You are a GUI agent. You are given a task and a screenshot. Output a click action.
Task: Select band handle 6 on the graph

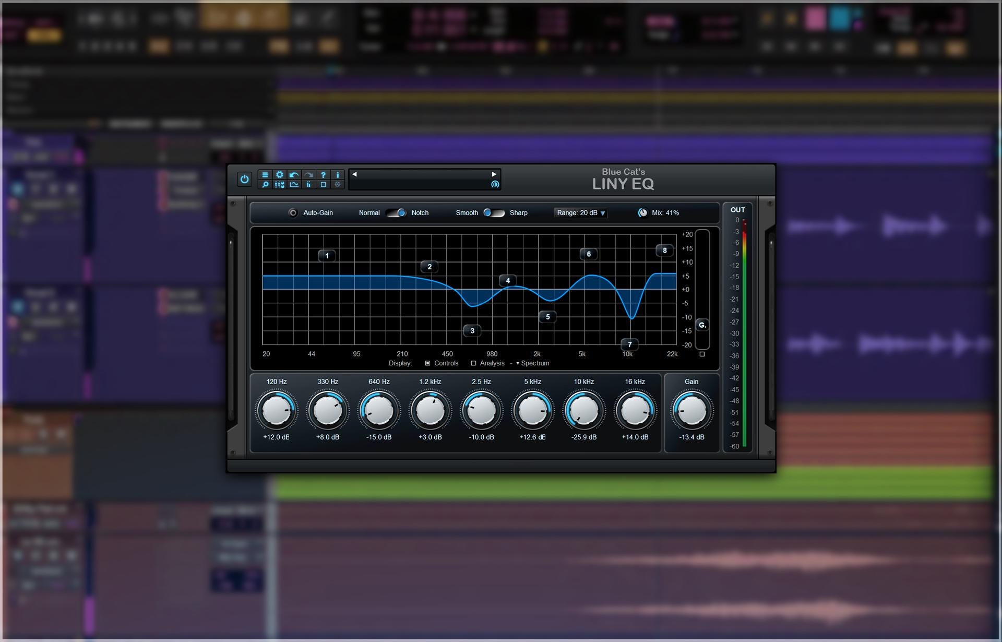pos(589,254)
